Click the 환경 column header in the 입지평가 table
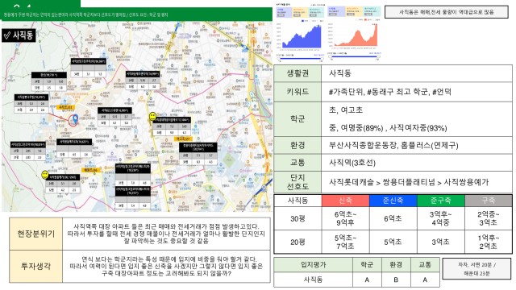The width and height of the screenshot is (516, 290). 396,265
